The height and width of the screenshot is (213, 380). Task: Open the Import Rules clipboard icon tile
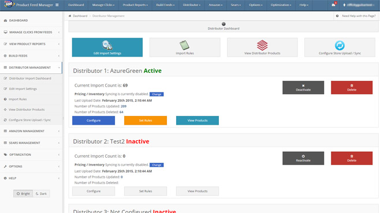pos(185,47)
